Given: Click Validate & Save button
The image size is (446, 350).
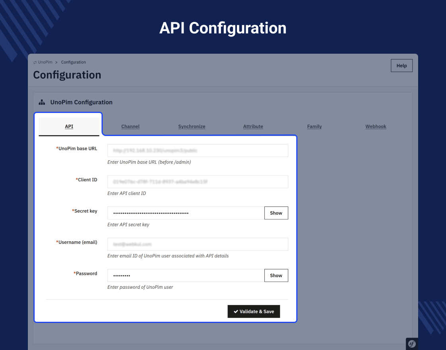Looking at the screenshot, I should click(x=254, y=311).
